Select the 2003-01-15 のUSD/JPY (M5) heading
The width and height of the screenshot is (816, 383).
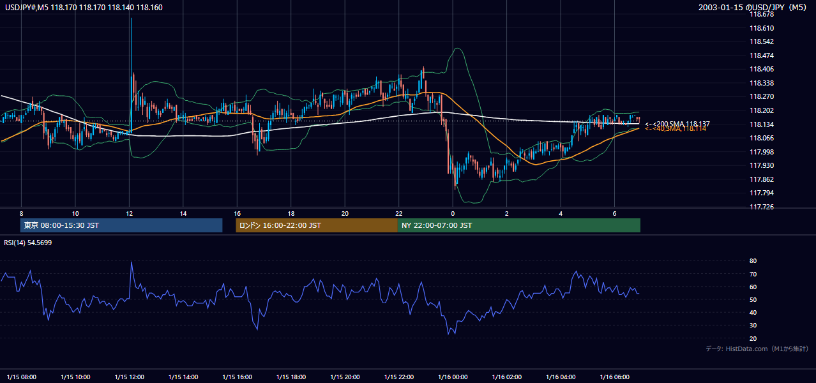coord(753,8)
